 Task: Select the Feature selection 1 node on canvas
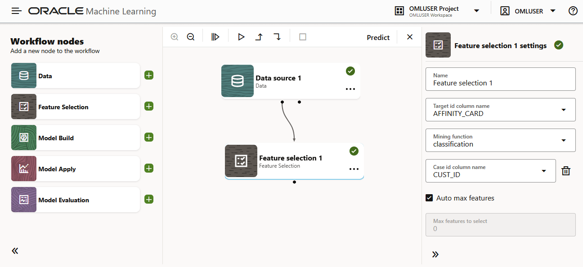[294, 161]
